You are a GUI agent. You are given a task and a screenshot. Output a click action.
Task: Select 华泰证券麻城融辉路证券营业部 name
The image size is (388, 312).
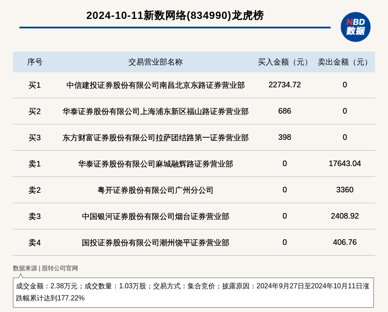[155, 164]
